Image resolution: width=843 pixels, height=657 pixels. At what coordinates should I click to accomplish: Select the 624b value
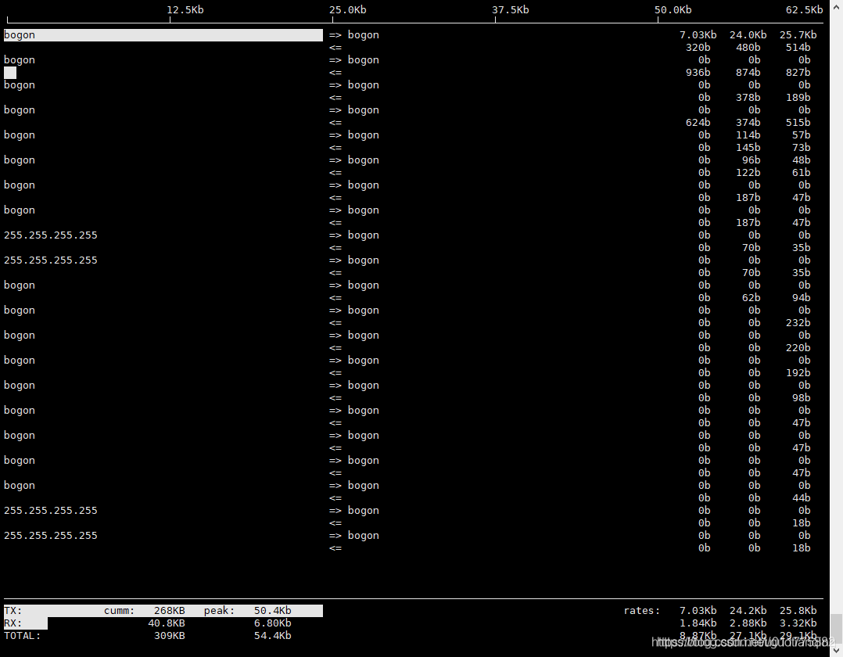698,123
